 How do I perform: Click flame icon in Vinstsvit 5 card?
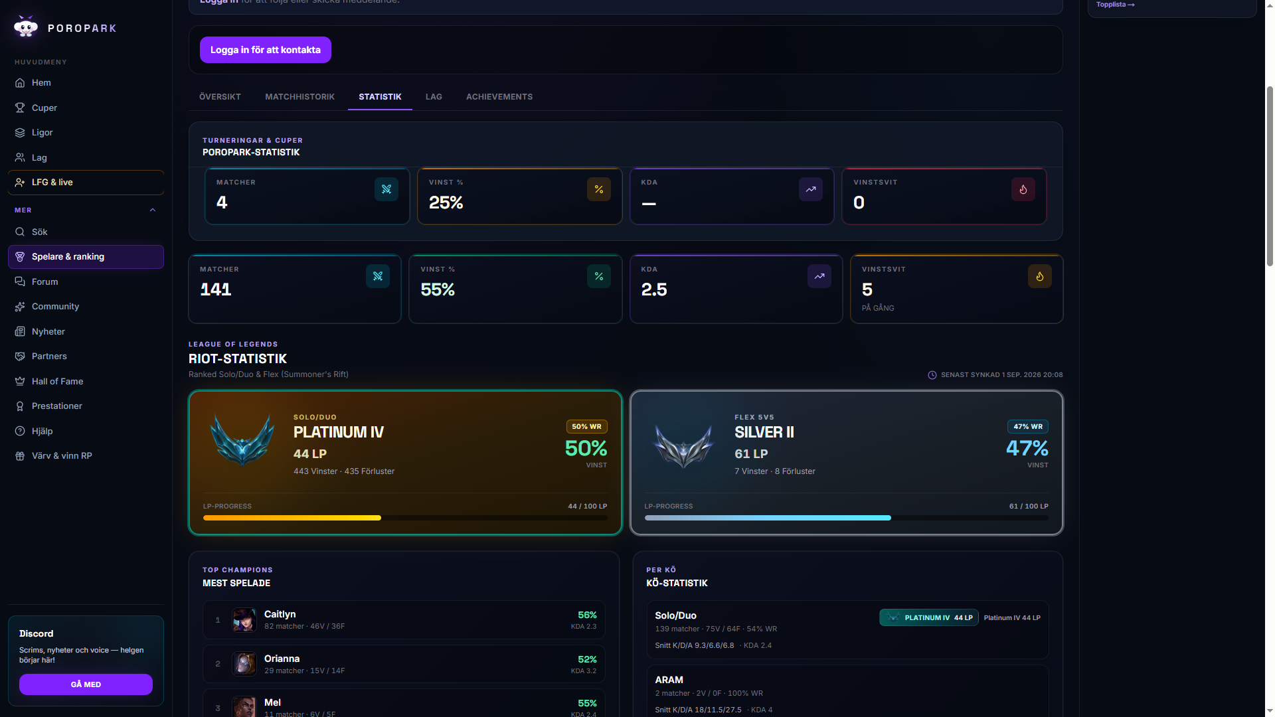(x=1040, y=276)
